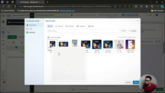Select the man in suit image thumbnail
Screen dimensions: 165x93
pyautogui.click(x=119, y=44)
